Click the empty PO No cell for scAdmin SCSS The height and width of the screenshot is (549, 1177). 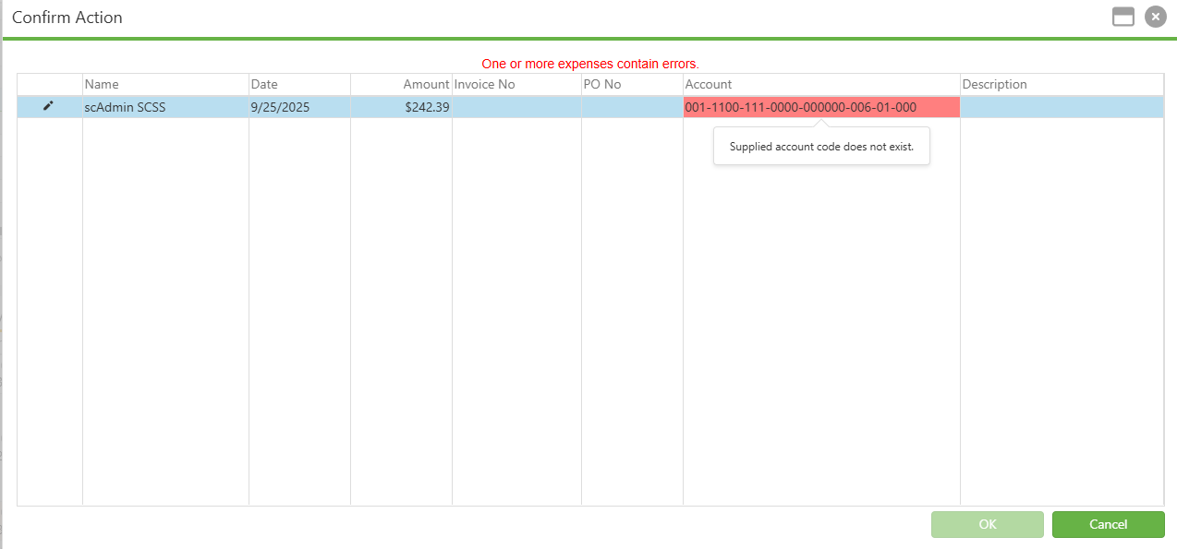click(x=632, y=107)
